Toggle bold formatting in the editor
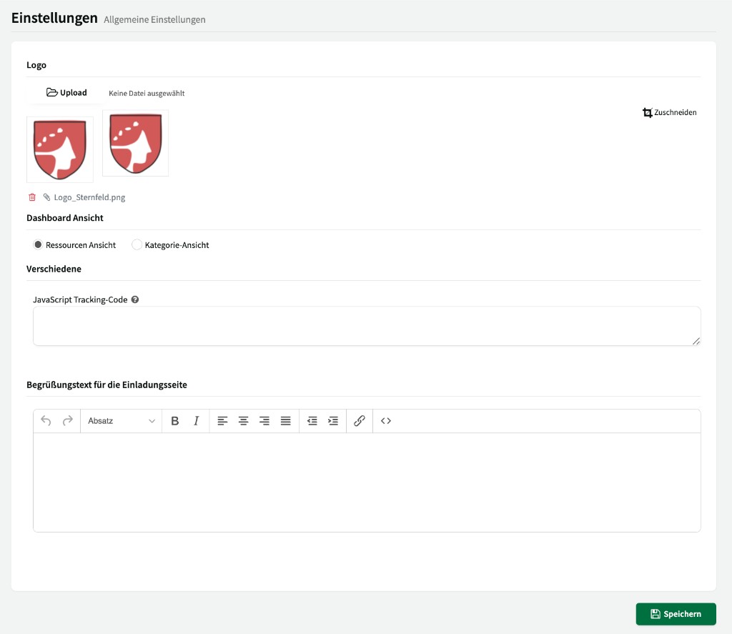 (x=174, y=421)
